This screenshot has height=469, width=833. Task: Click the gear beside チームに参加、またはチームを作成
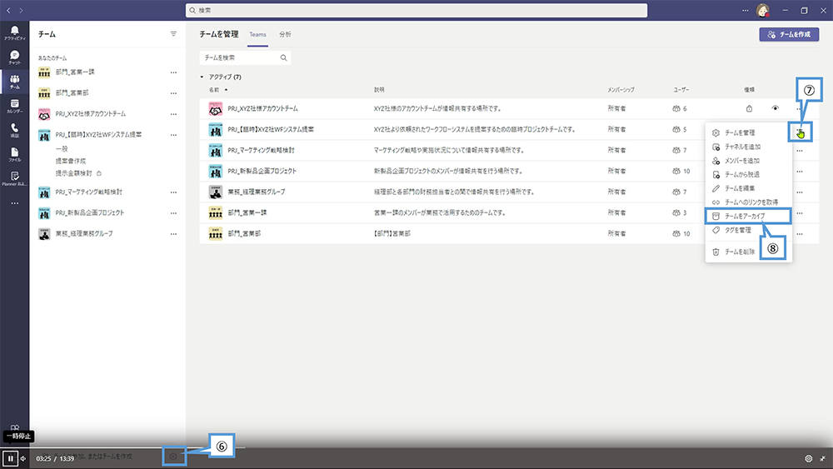[x=173, y=457]
